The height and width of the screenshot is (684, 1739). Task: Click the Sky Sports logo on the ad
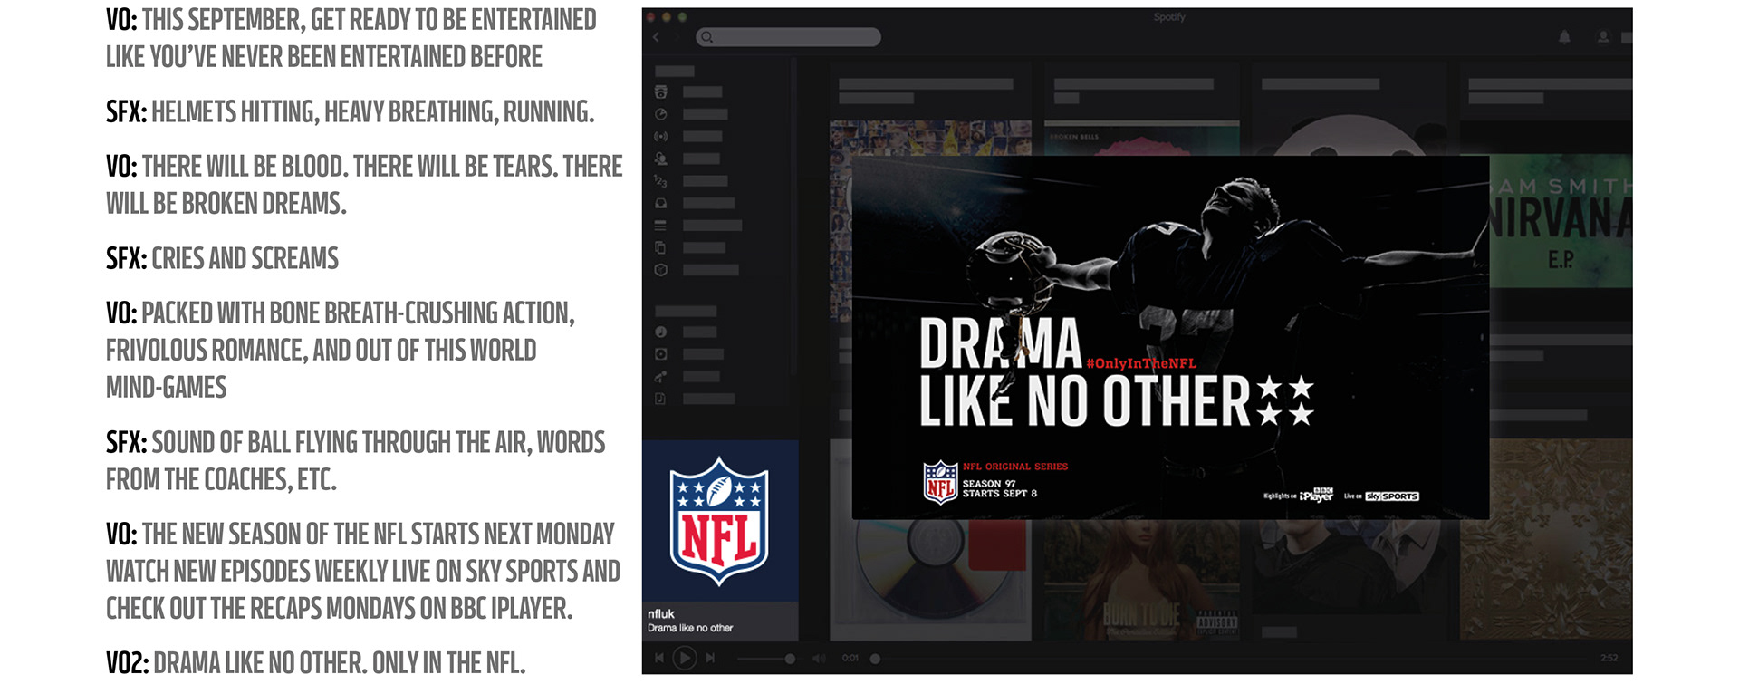tap(1392, 496)
